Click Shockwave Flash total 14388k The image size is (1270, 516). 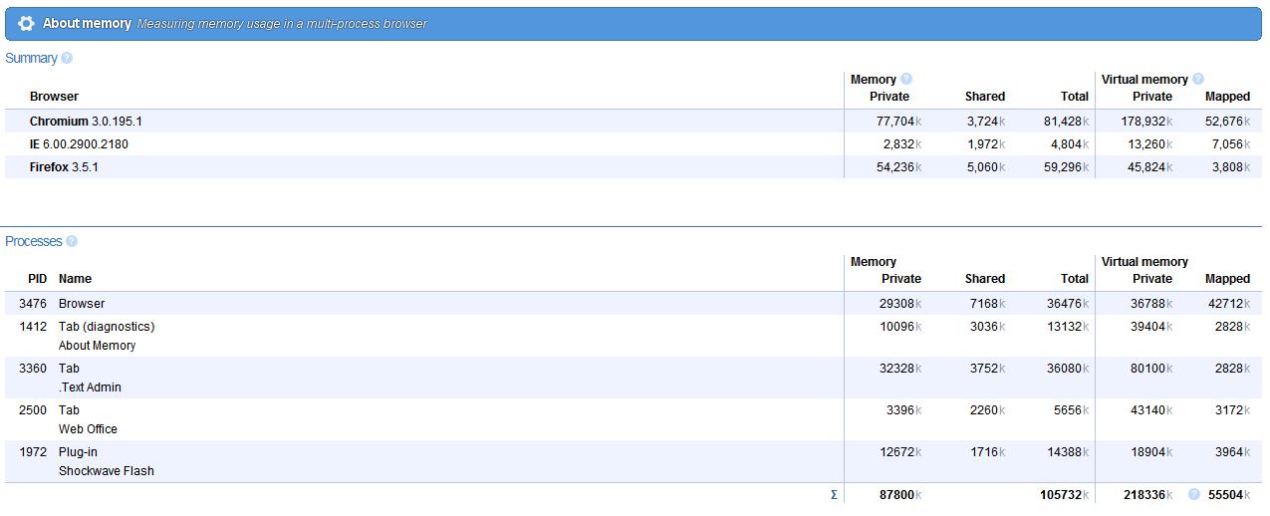point(1068,451)
